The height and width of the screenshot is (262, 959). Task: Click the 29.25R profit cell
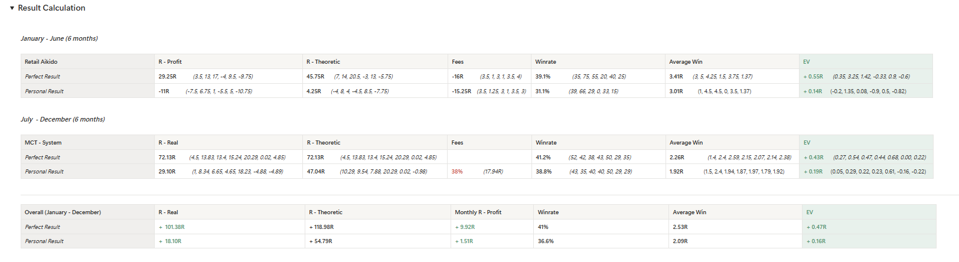tap(229, 76)
